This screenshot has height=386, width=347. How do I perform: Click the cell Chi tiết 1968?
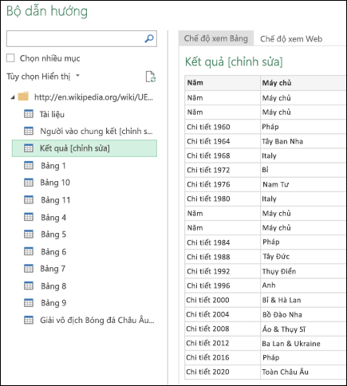pyautogui.click(x=223, y=156)
